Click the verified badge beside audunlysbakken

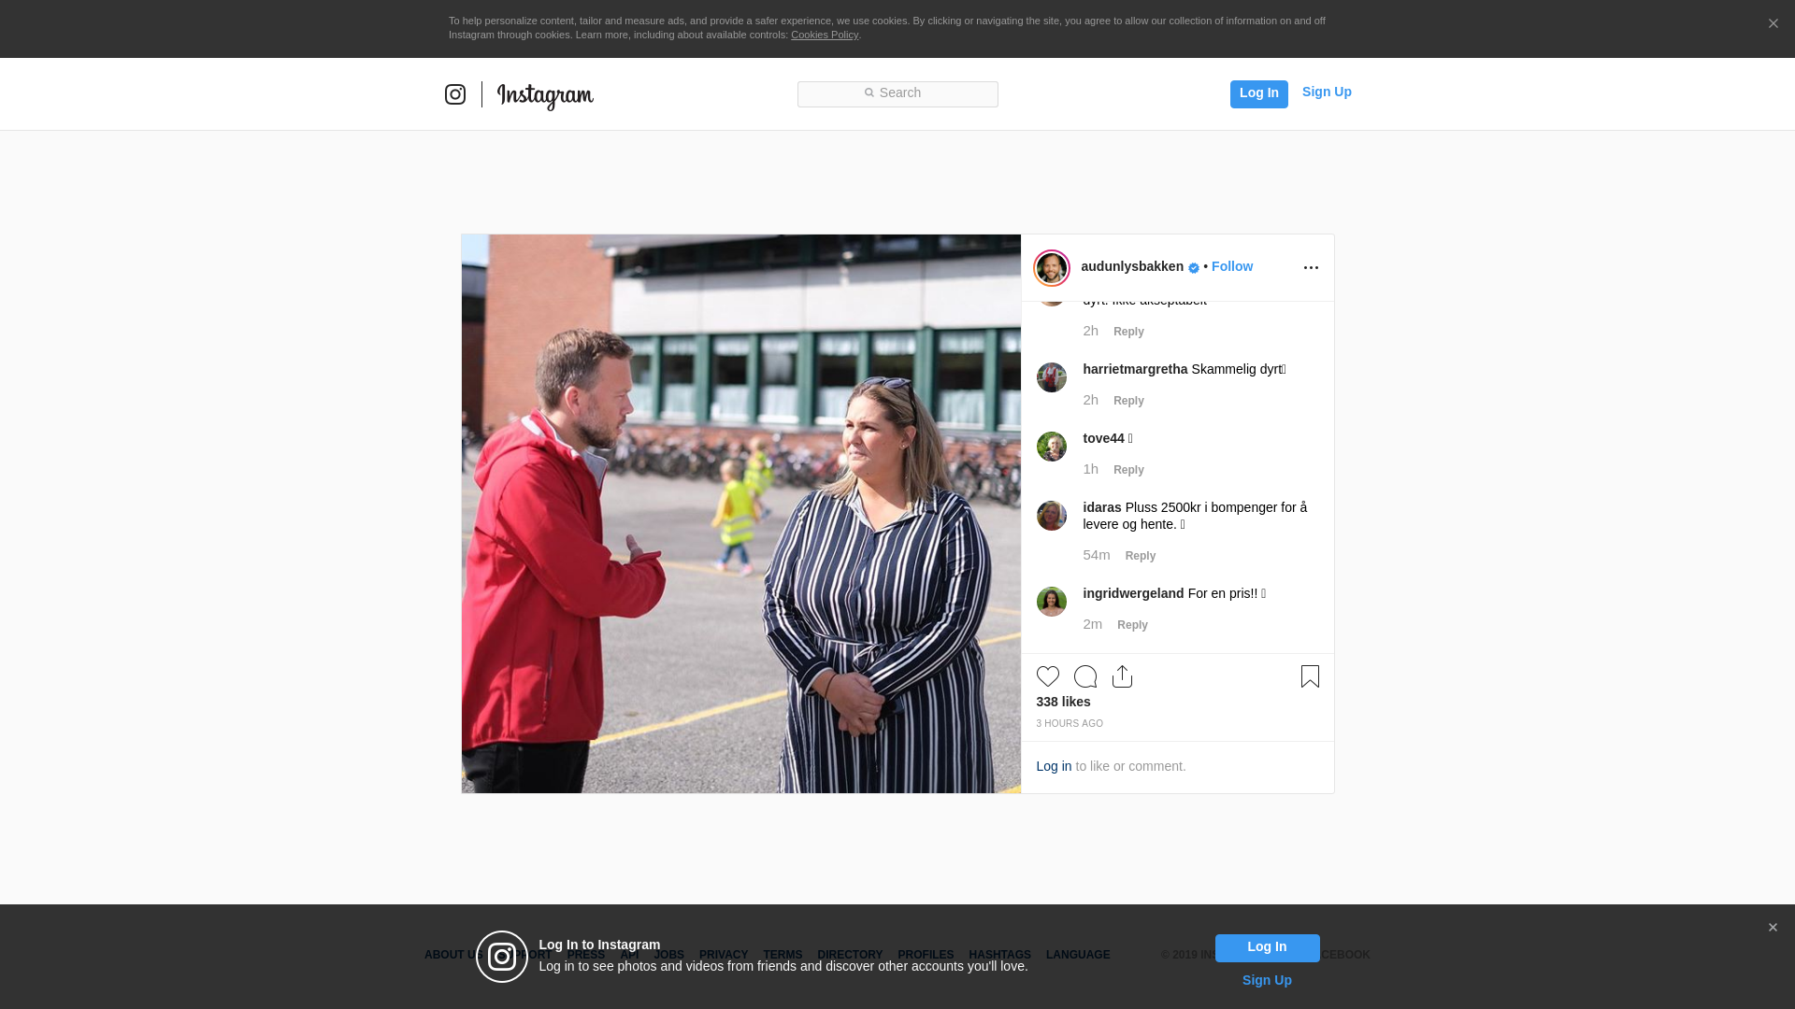(x=1194, y=268)
